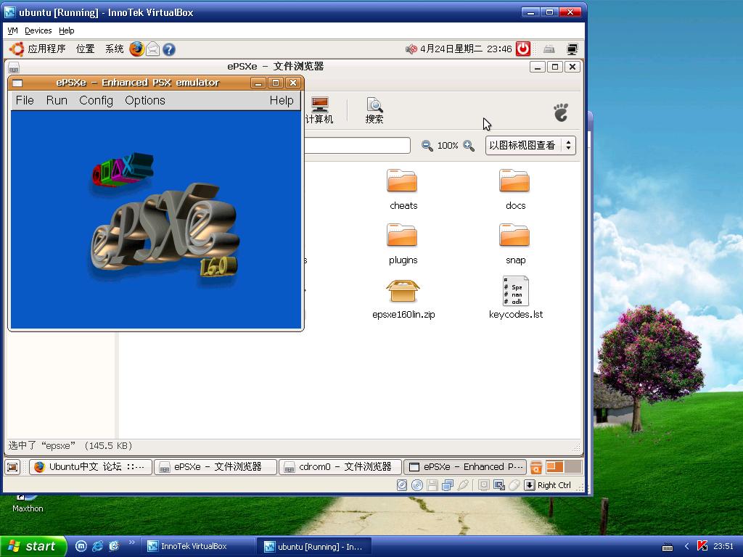This screenshot has height=557, width=743.
Task: Open the 以图标视图查看 view dropdown
Action: pos(530,145)
